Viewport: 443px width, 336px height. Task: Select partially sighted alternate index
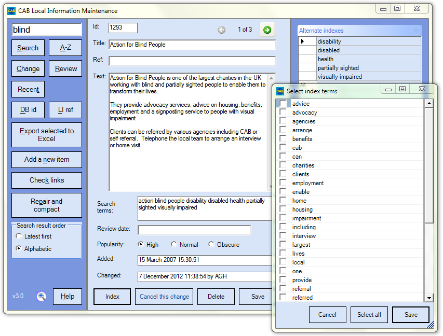368,68
